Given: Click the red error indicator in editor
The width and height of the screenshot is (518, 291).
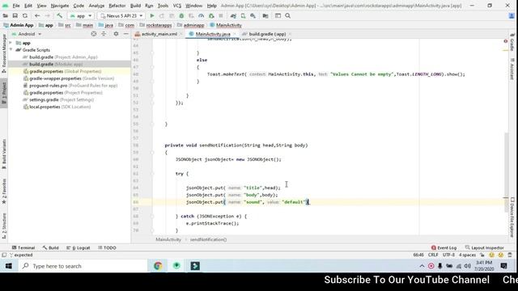Looking at the screenshot, I should click(505, 41).
